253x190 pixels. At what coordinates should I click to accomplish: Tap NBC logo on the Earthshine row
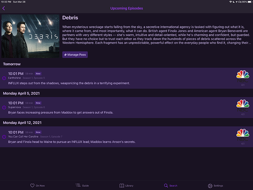(243, 76)
